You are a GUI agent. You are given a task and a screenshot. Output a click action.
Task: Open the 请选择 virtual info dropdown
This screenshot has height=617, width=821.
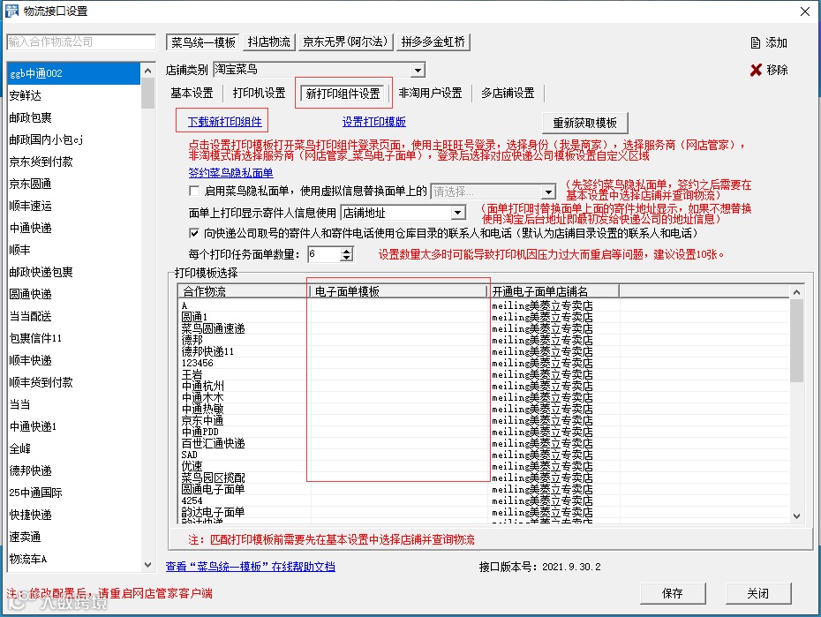pos(548,192)
